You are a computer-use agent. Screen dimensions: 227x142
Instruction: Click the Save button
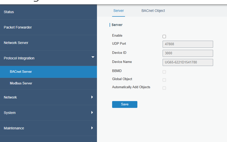tap(125, 104)
